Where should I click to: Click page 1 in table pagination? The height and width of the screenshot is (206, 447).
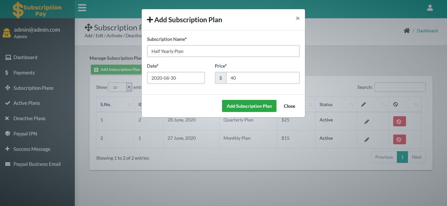click(x=402, y=157)
